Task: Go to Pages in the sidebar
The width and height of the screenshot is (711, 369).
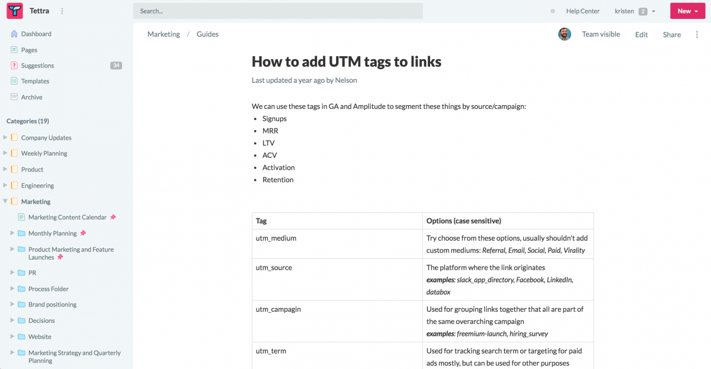Action: point(29,50)
